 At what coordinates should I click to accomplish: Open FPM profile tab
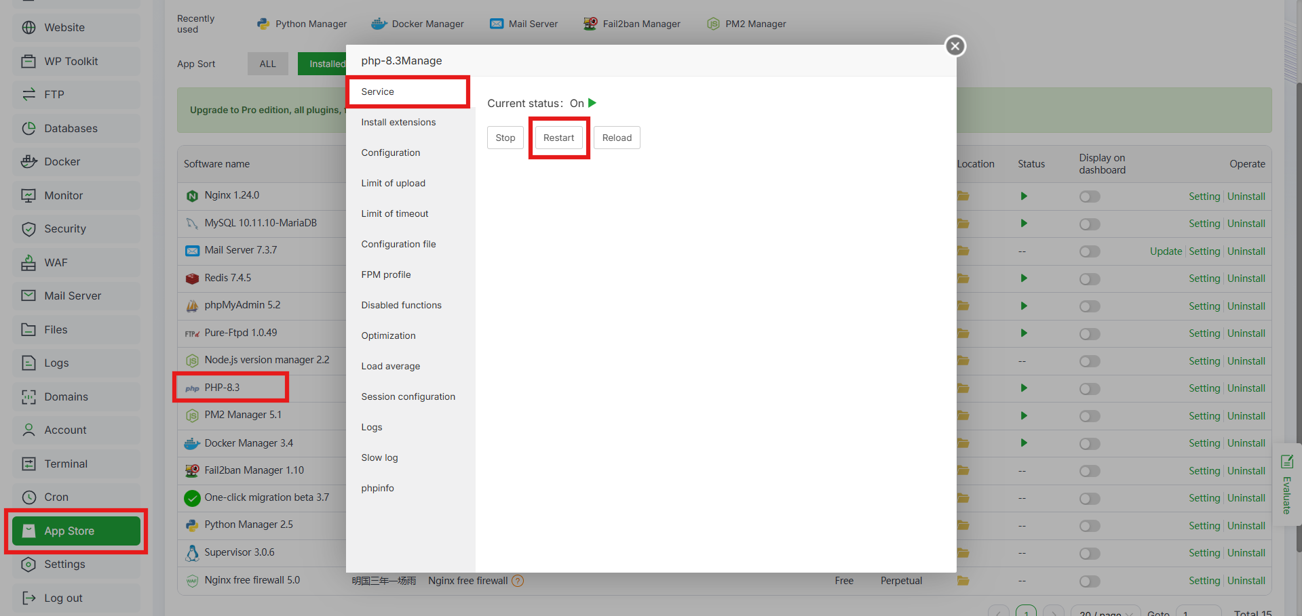410,275
